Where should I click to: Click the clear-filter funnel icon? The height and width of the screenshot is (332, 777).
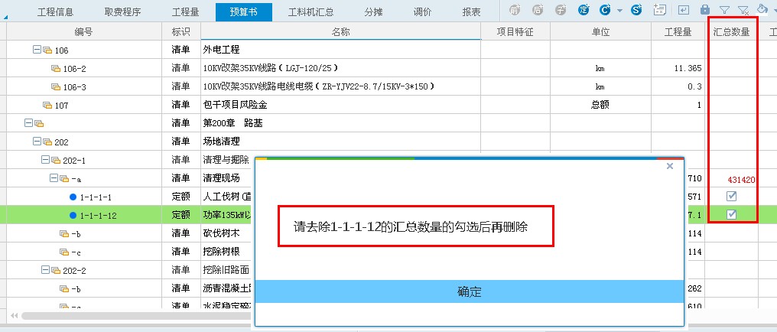(743, 10)
